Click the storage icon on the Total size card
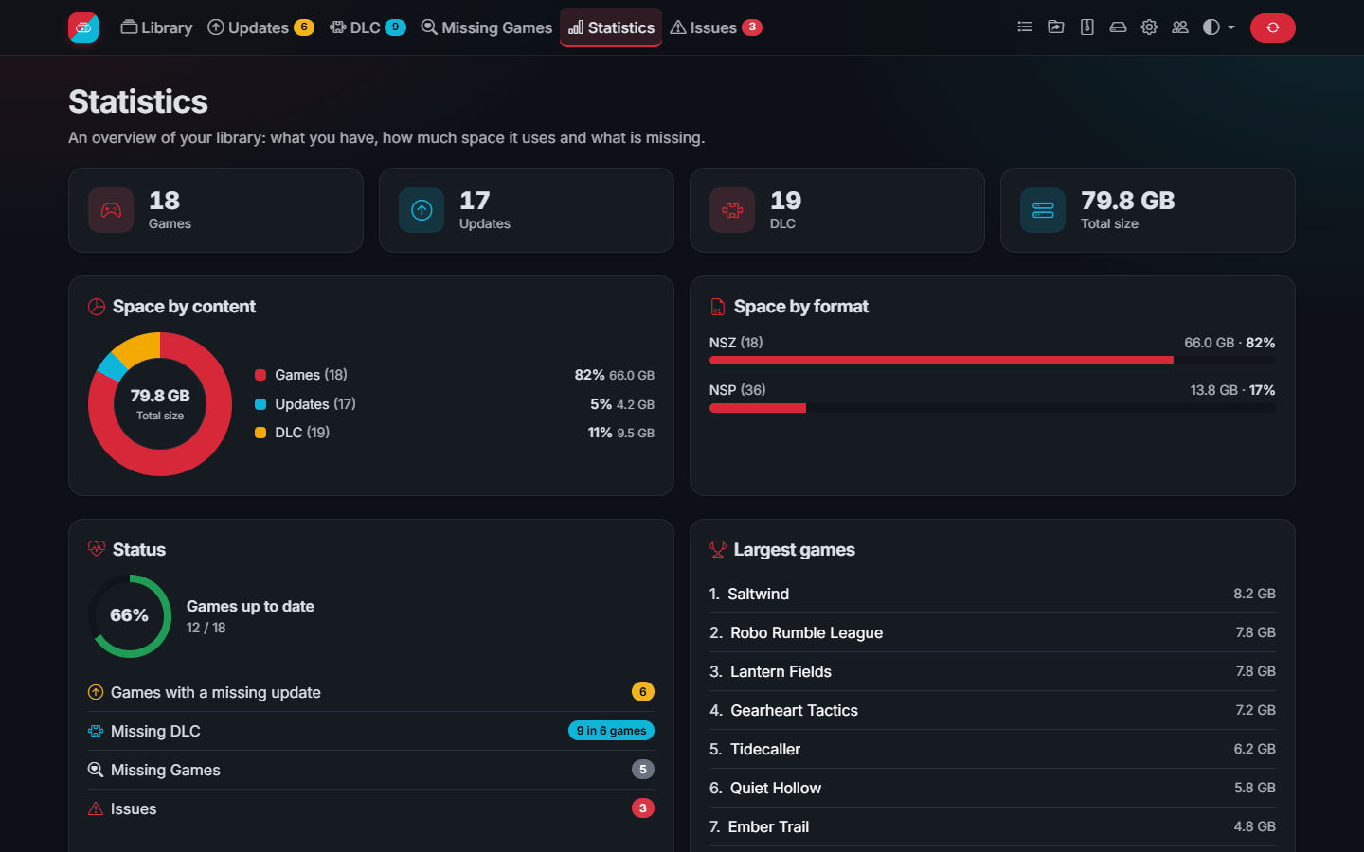 (x=1043, y=210)
